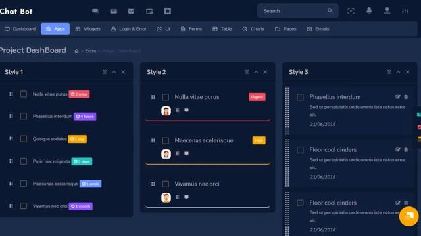Click avatar on Nulla vitae purus card

[x=166, y=111]
